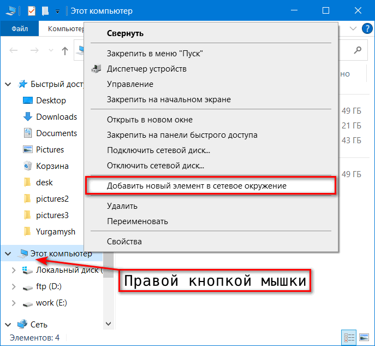Click the search magnifier icon
The width and height of the screenshot is (375, 346).
358,50
